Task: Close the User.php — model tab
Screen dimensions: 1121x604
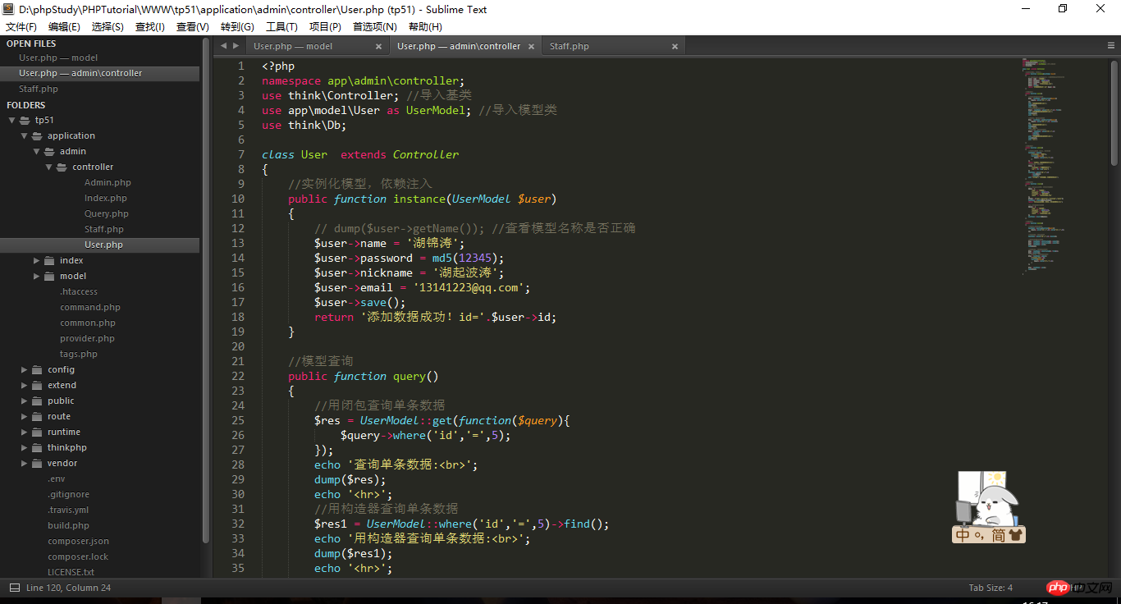Action: click(378, 47)
